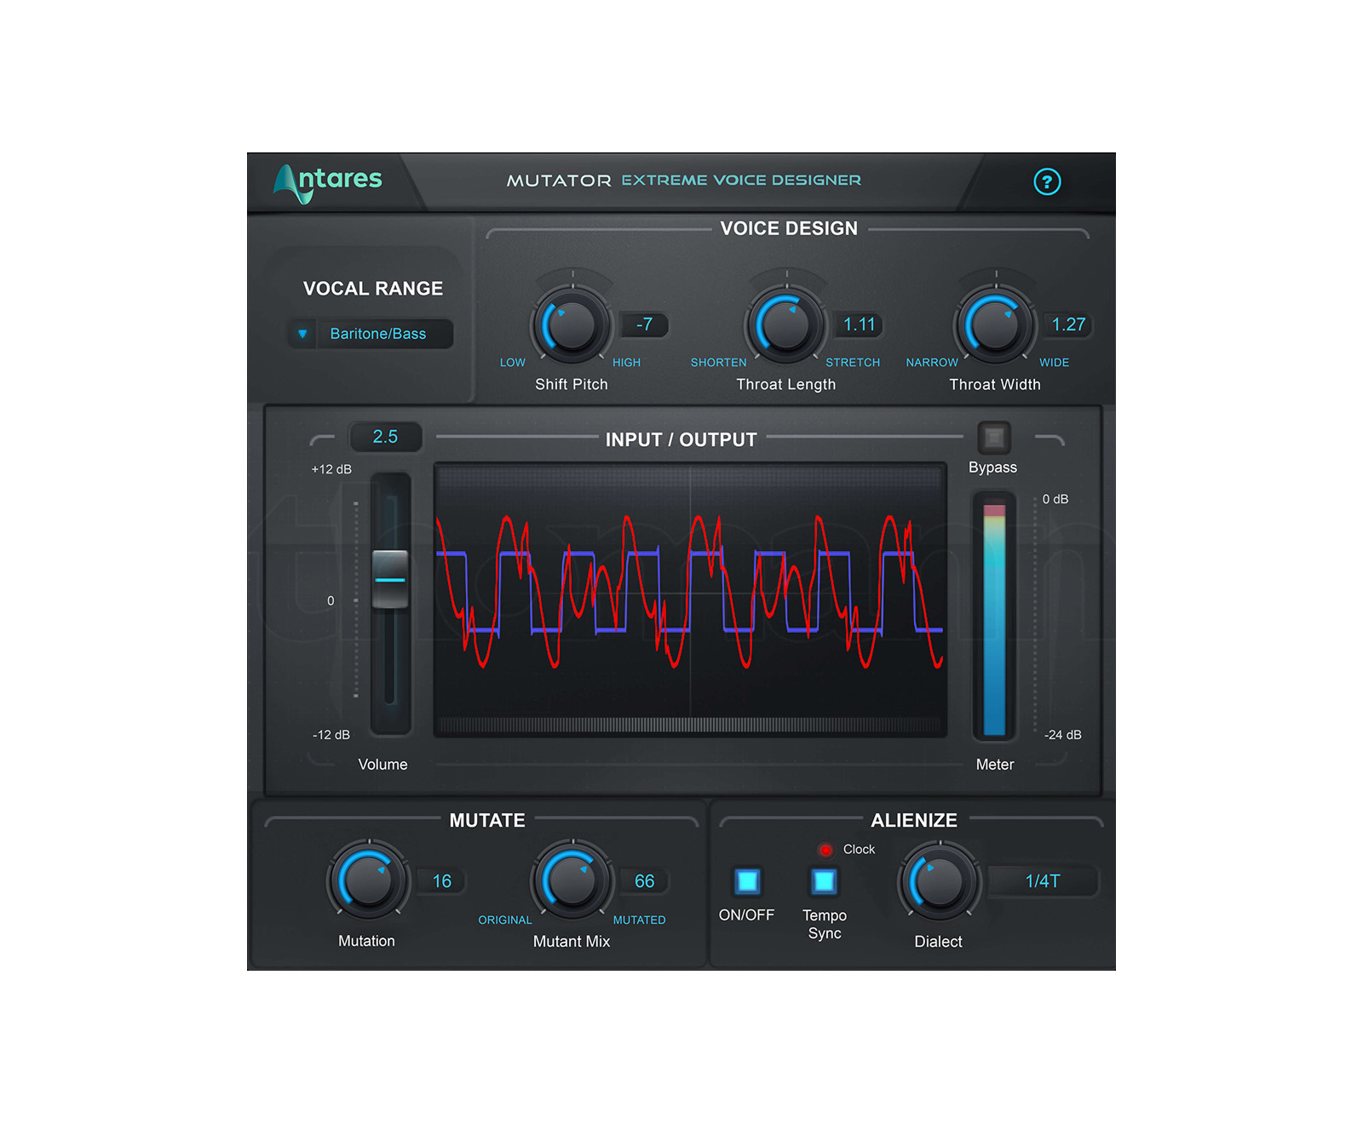Click the Throat Length value 1.11
The width and height of the screenshot is (1363, 1124).
pyautogui.click(x=859, y=324)
